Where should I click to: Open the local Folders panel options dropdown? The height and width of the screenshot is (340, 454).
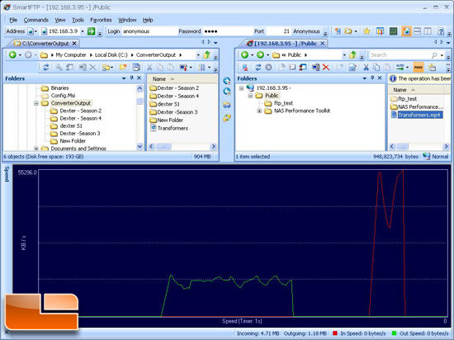[124, 78]
